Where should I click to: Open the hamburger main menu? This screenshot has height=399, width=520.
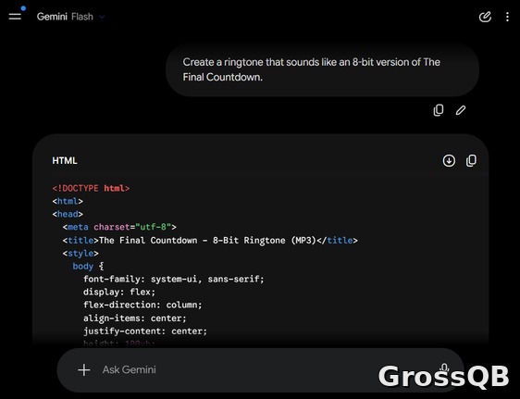pos(15,17)
